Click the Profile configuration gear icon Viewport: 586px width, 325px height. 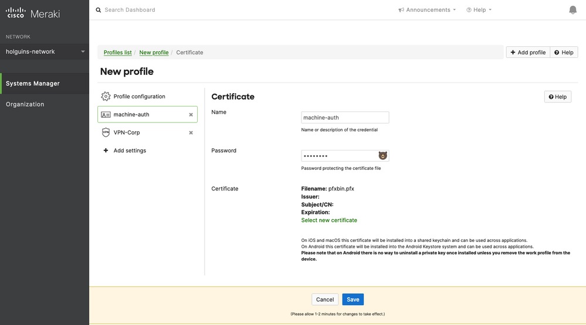[x=106, y=97]
